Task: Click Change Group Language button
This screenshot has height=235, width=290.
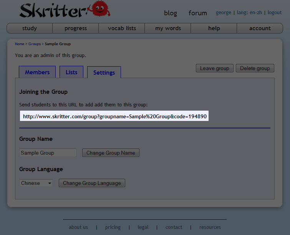Action: click(x=92, y=183)
